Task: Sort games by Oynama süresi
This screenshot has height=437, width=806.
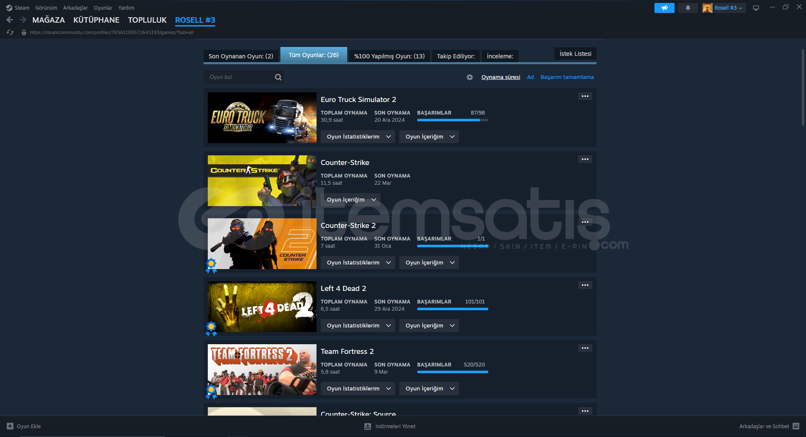Action: pyautogui.click(x=501, y=77)
